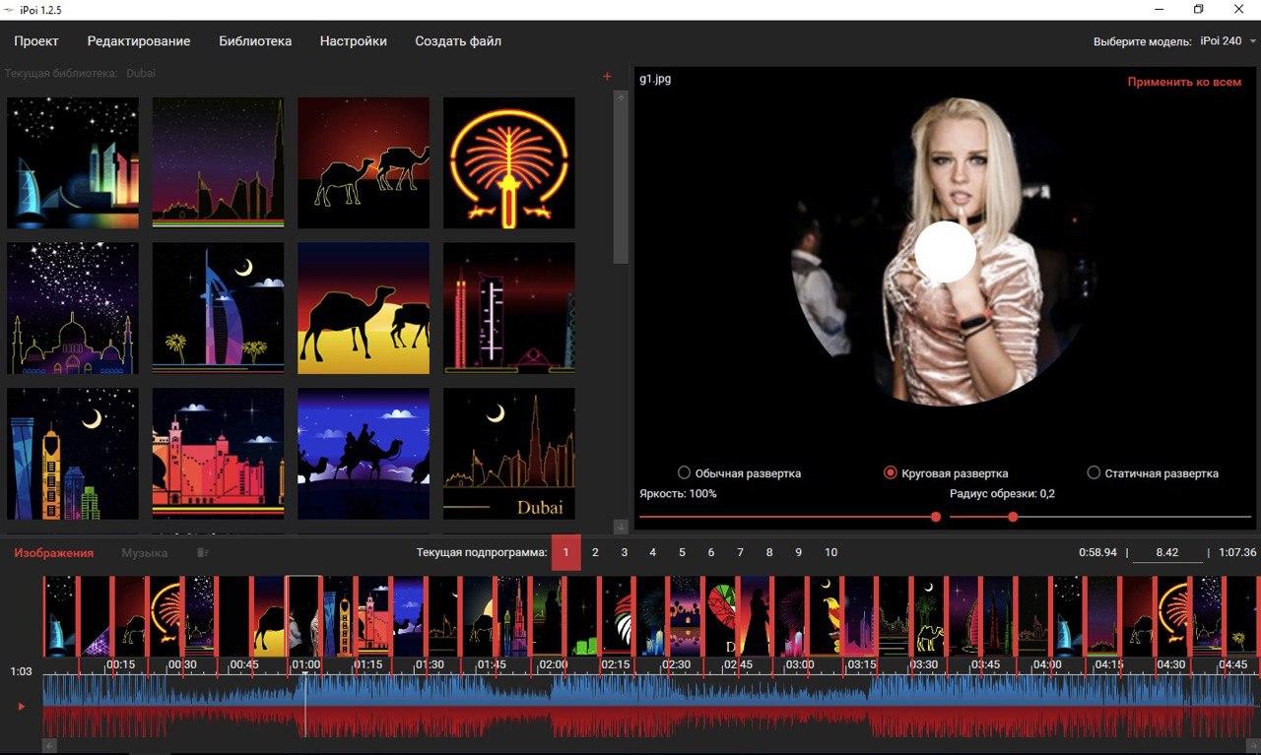
Task: Select subprogram number 1
Action: tap(565, 552)
